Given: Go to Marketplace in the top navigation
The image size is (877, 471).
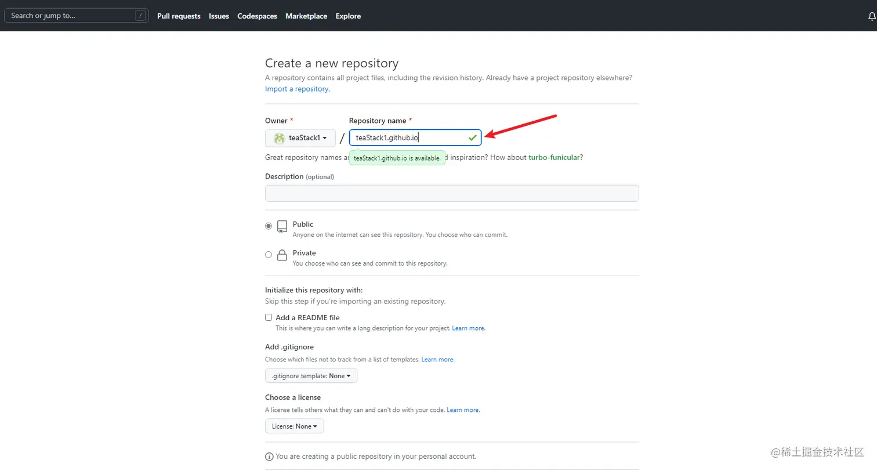Looking at the screenshot, I should (306, 16).
